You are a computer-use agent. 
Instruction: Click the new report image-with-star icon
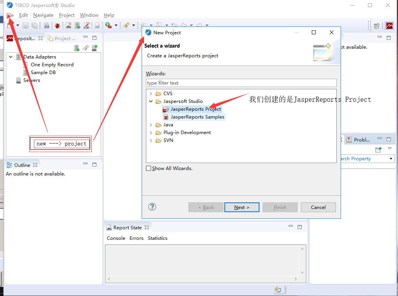click(69, 25)
